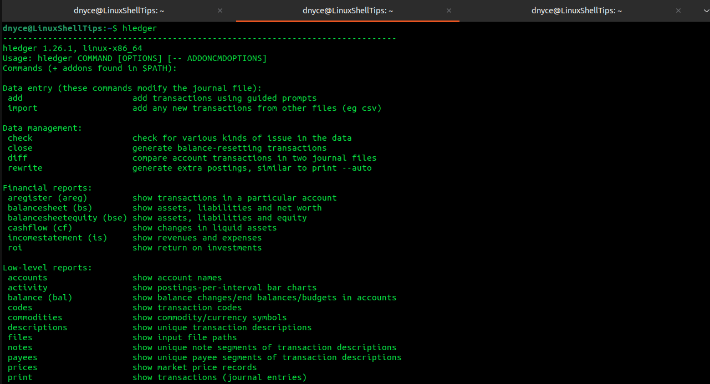710x384 pixels.
Task: Click the 'Data management:' heading
Action: (42, 128)
